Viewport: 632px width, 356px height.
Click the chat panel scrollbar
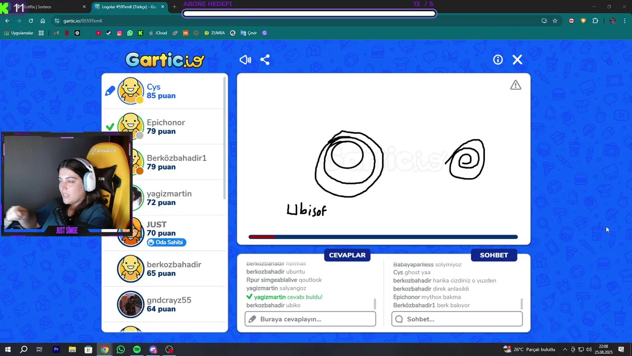[521, 304]
